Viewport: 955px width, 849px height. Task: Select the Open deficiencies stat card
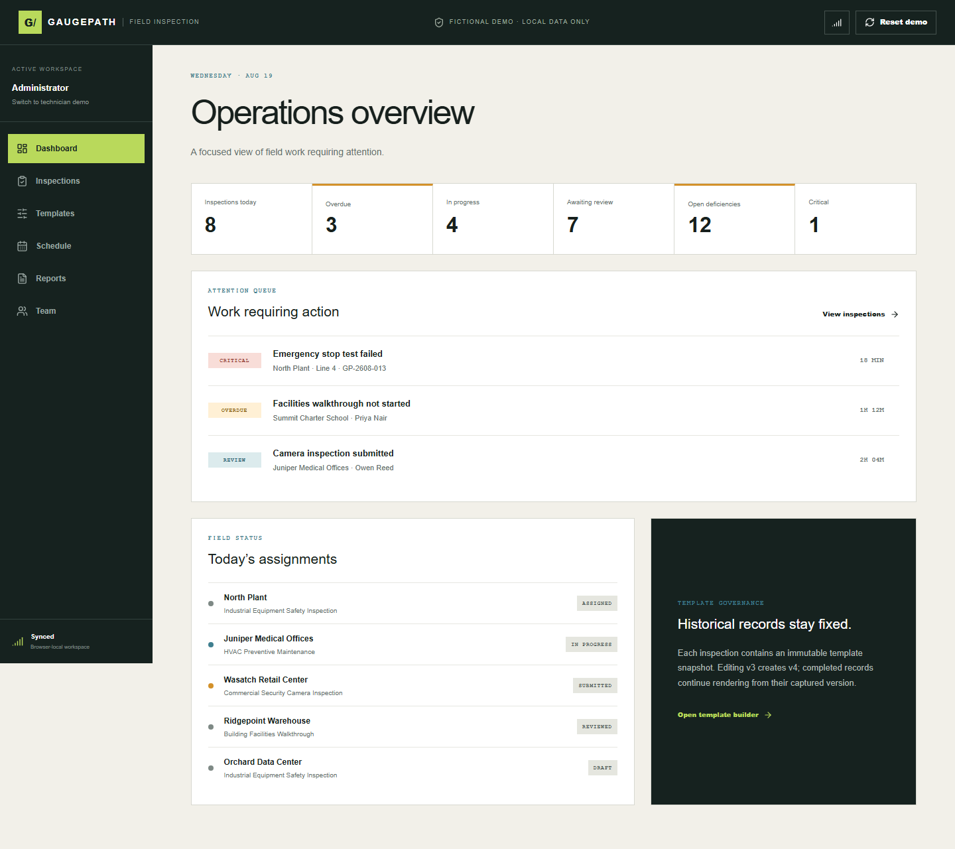click(734, 219)
